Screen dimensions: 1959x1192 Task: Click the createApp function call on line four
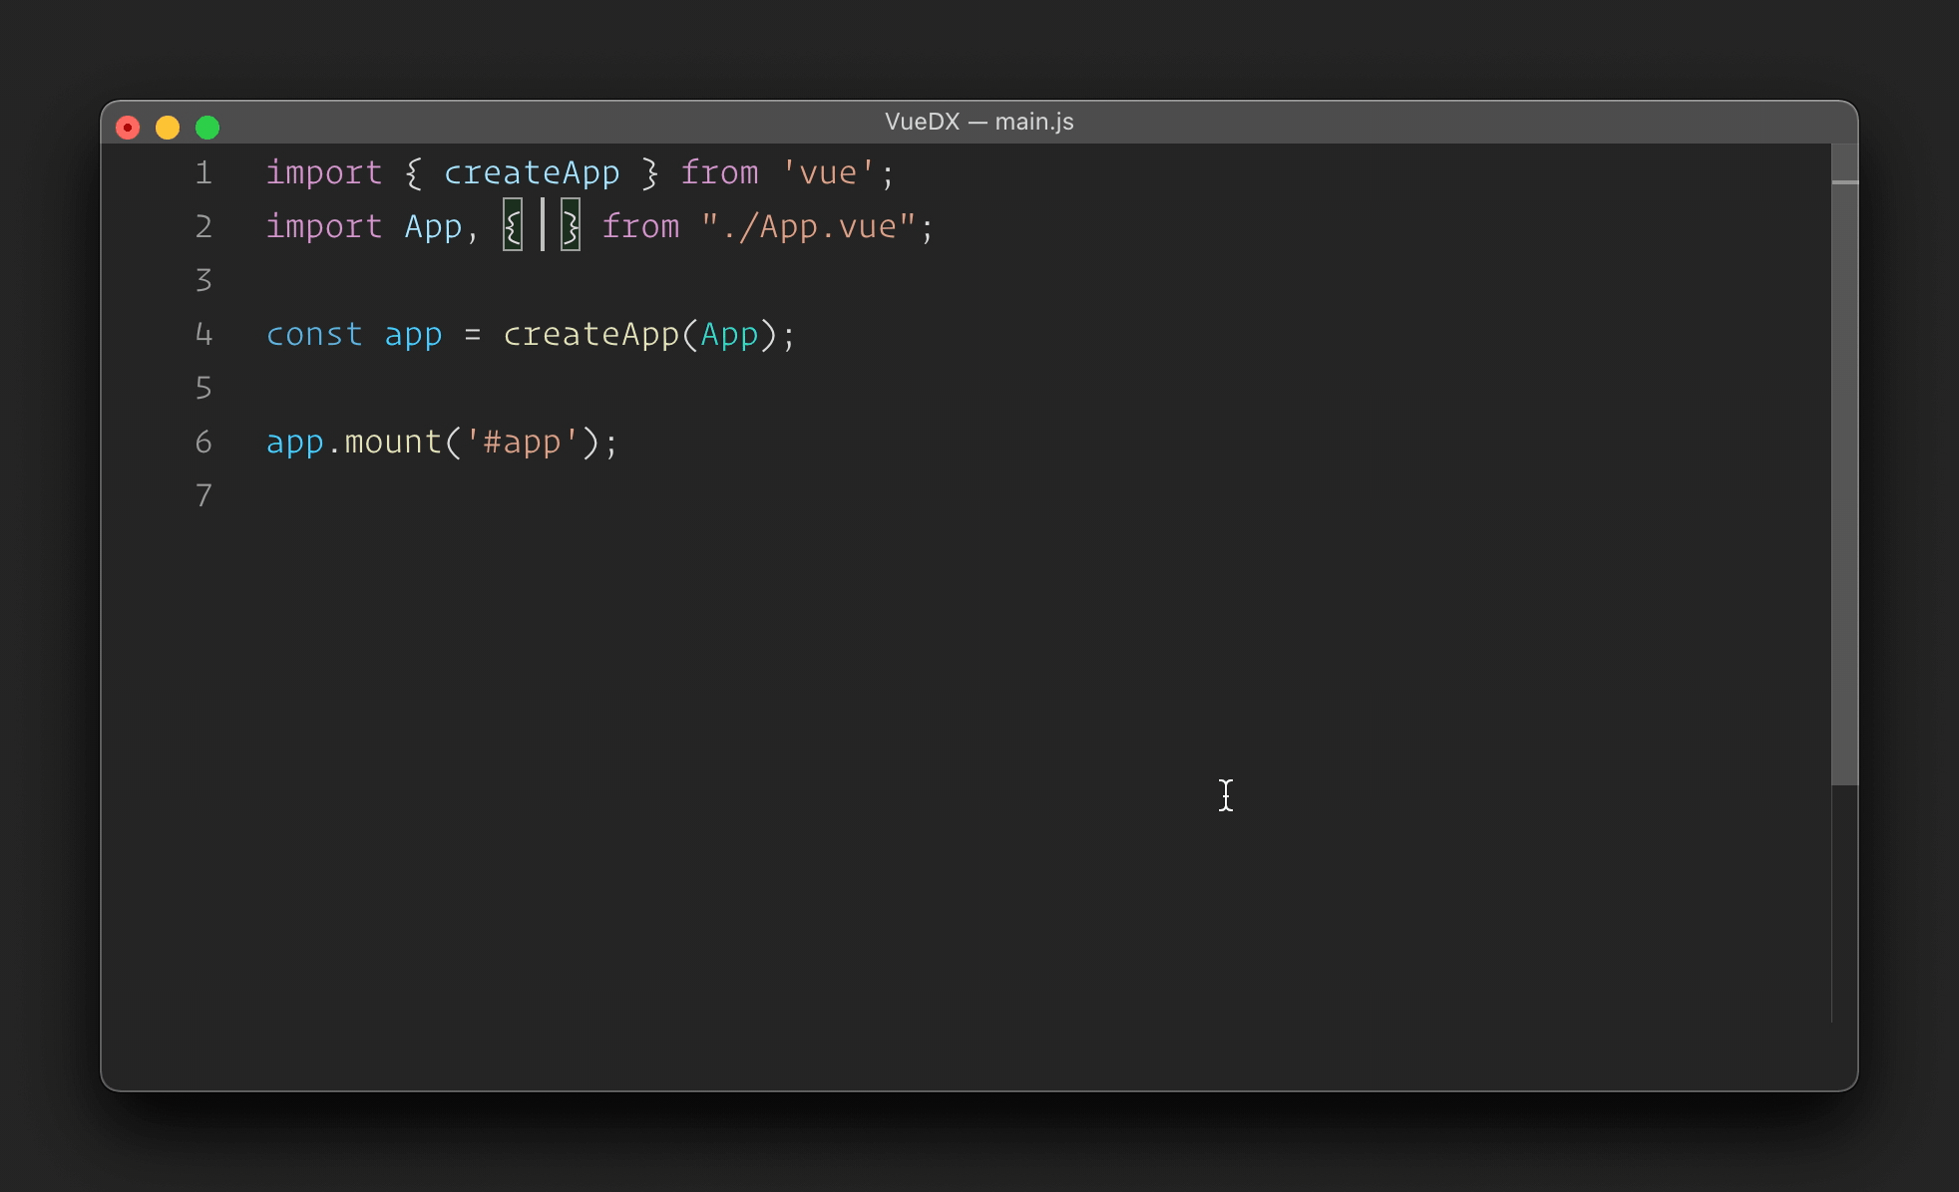[x=590, y=335]
